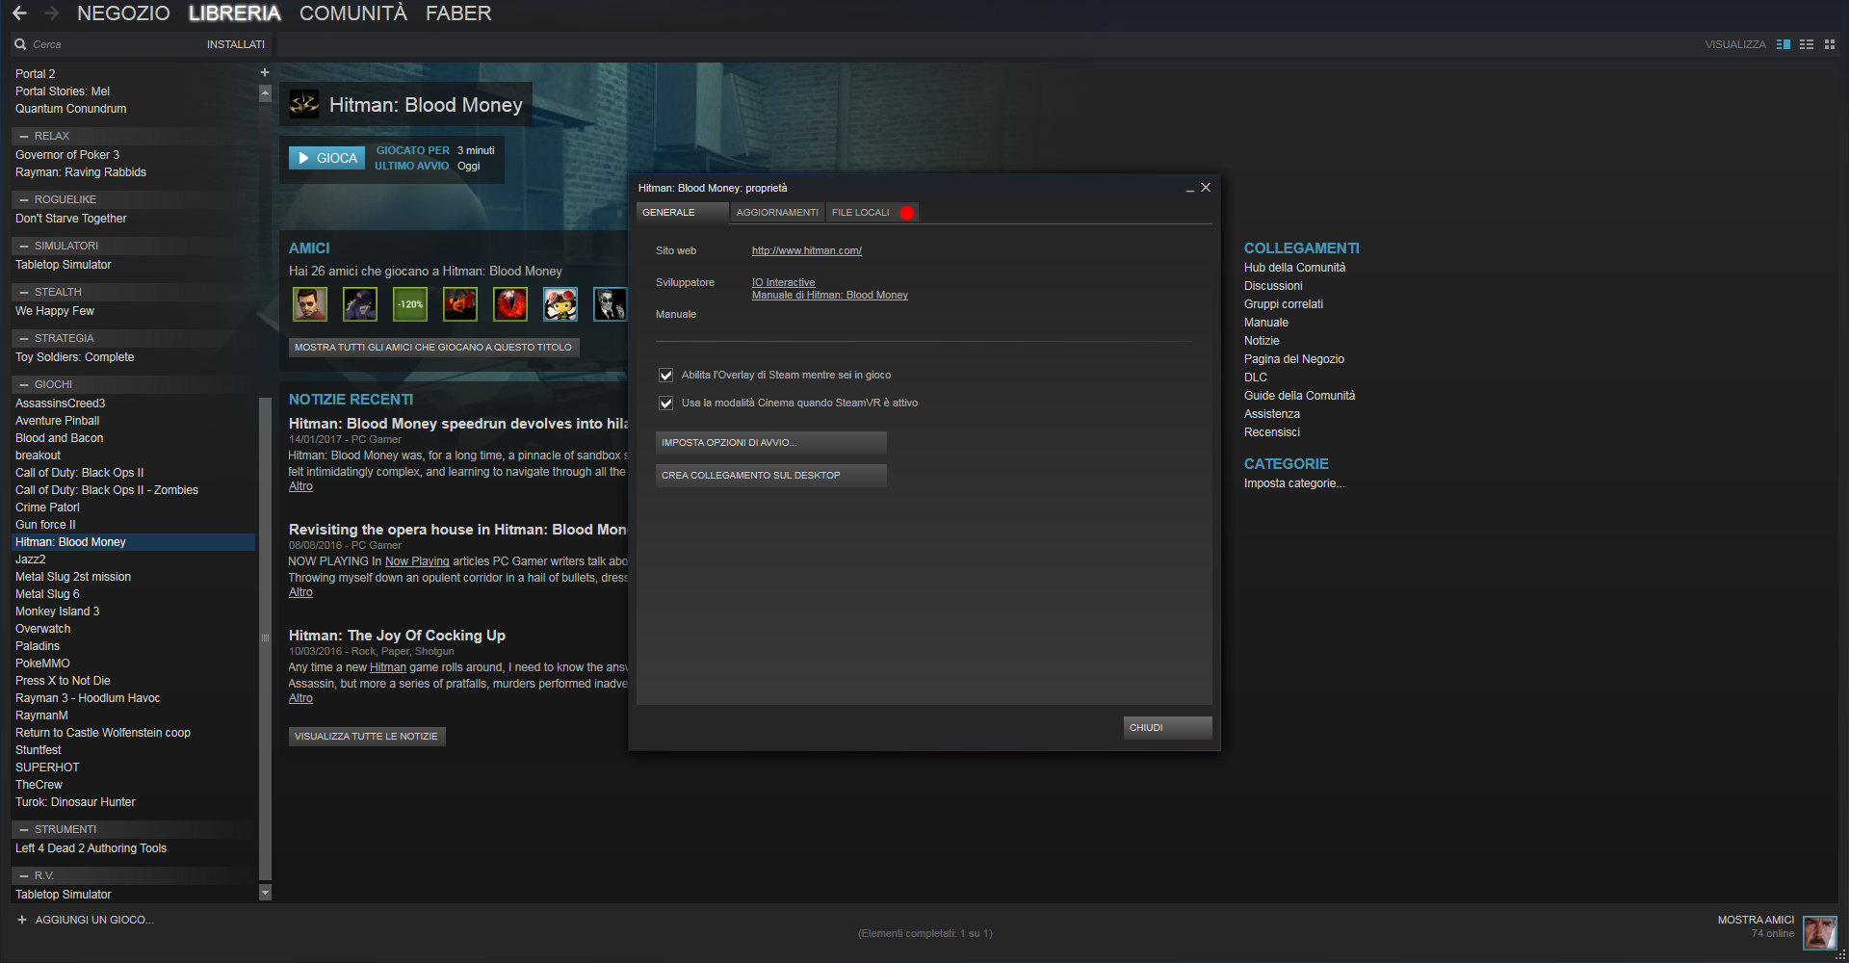Collapse the STRATEGIA category
The width and height of the screenshot is (1849, 963).
[24, 339]
